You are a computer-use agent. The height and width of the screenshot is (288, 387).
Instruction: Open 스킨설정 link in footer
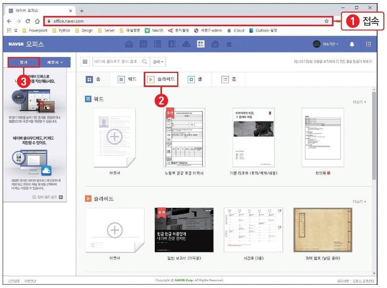[x=14, y=281]
